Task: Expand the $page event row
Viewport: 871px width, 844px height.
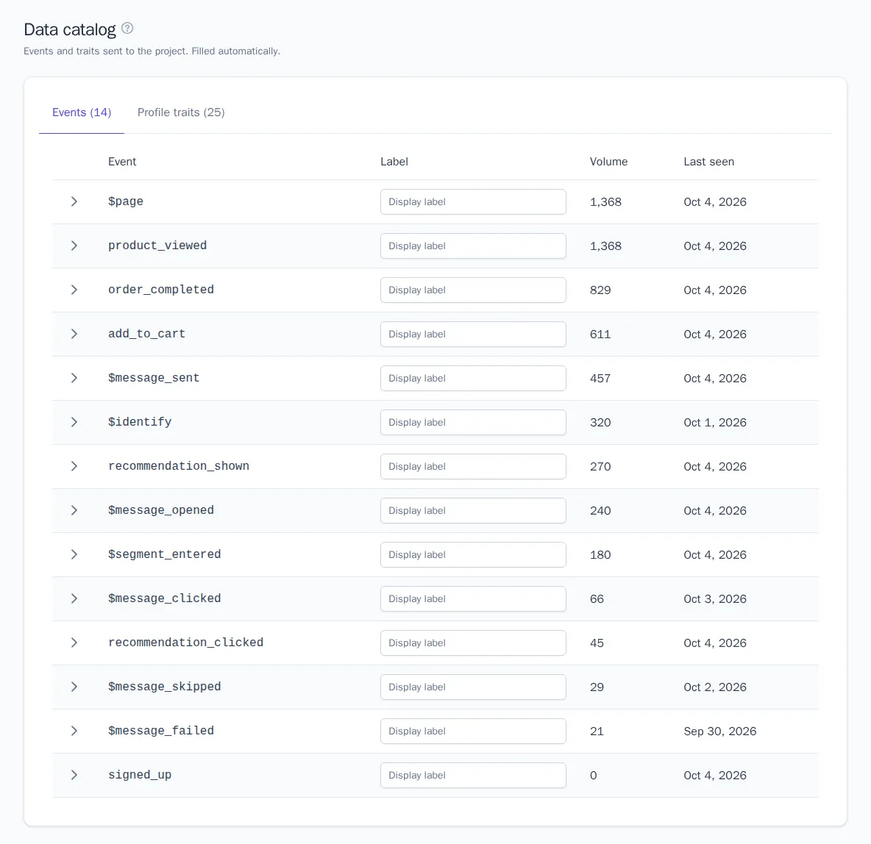Action: [x=74, y=201]
